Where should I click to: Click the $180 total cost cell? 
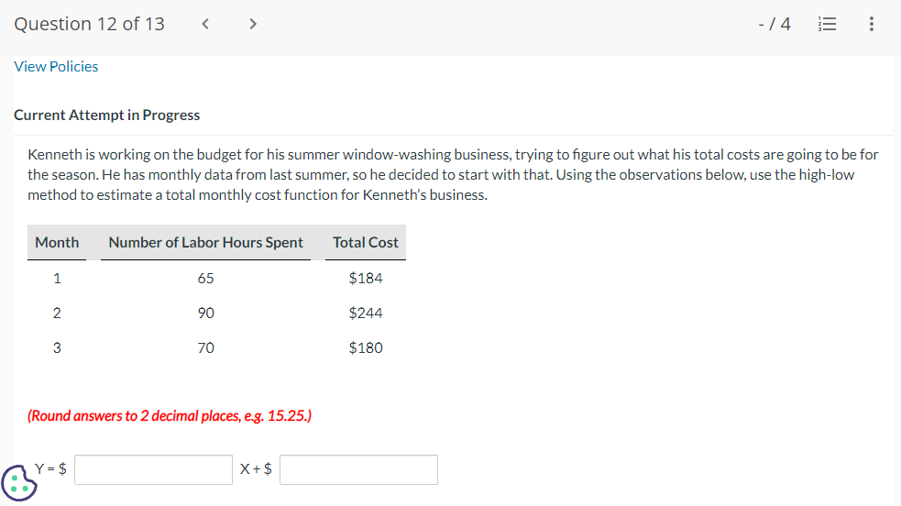(x=366, y=347)
